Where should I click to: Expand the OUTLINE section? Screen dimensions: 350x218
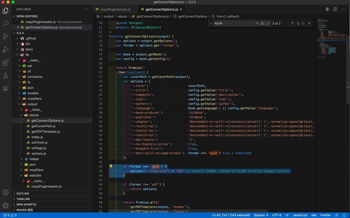[23, 193]
